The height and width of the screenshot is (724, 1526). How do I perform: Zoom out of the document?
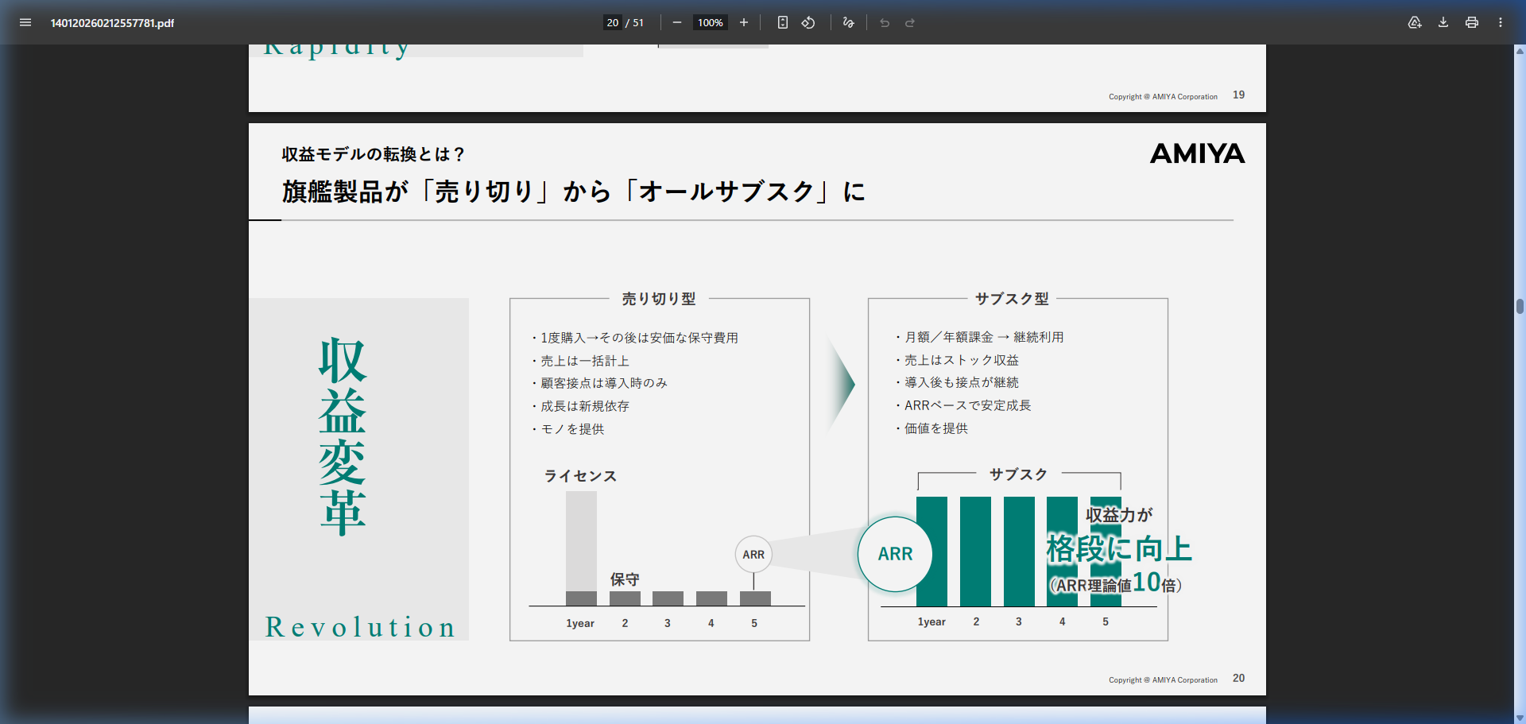tap(676, 22)
